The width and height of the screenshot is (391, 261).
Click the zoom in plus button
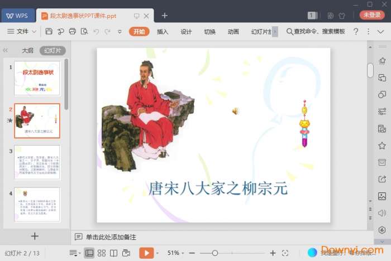coord(273,253)
